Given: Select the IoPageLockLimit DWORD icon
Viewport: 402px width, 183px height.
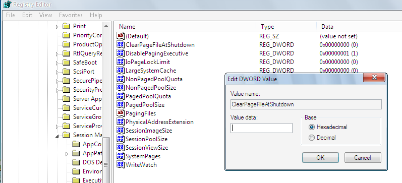Looking at the screenshot, I should point(120,62).
